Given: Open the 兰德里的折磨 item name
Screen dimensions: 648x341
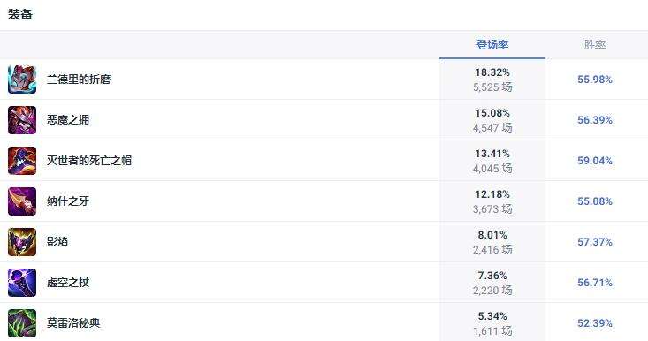Looking at the screenshot, I should point(79,80).
